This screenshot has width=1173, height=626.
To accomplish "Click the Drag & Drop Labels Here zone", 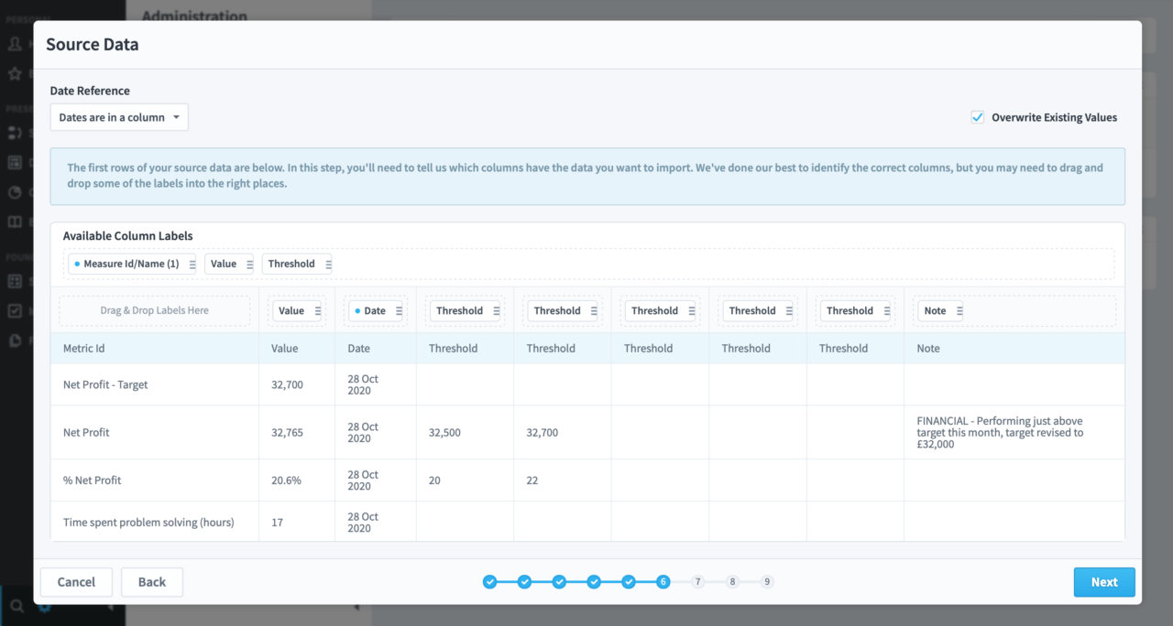I will click(154, 311).
